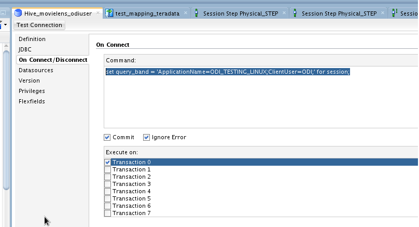Open the left toolbar dropdown arrow

5,24
